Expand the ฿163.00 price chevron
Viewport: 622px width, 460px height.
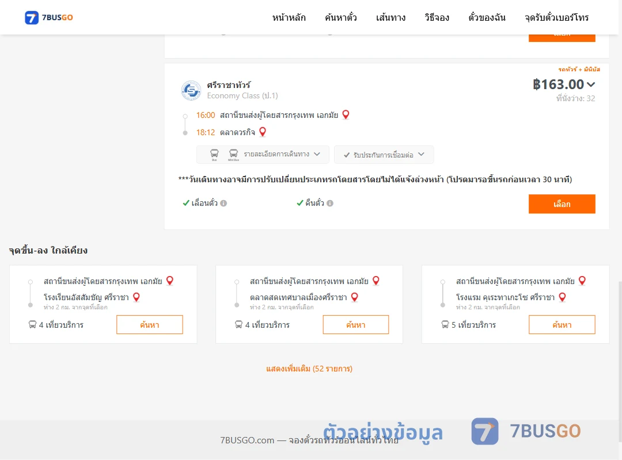[x=591, y=85]
